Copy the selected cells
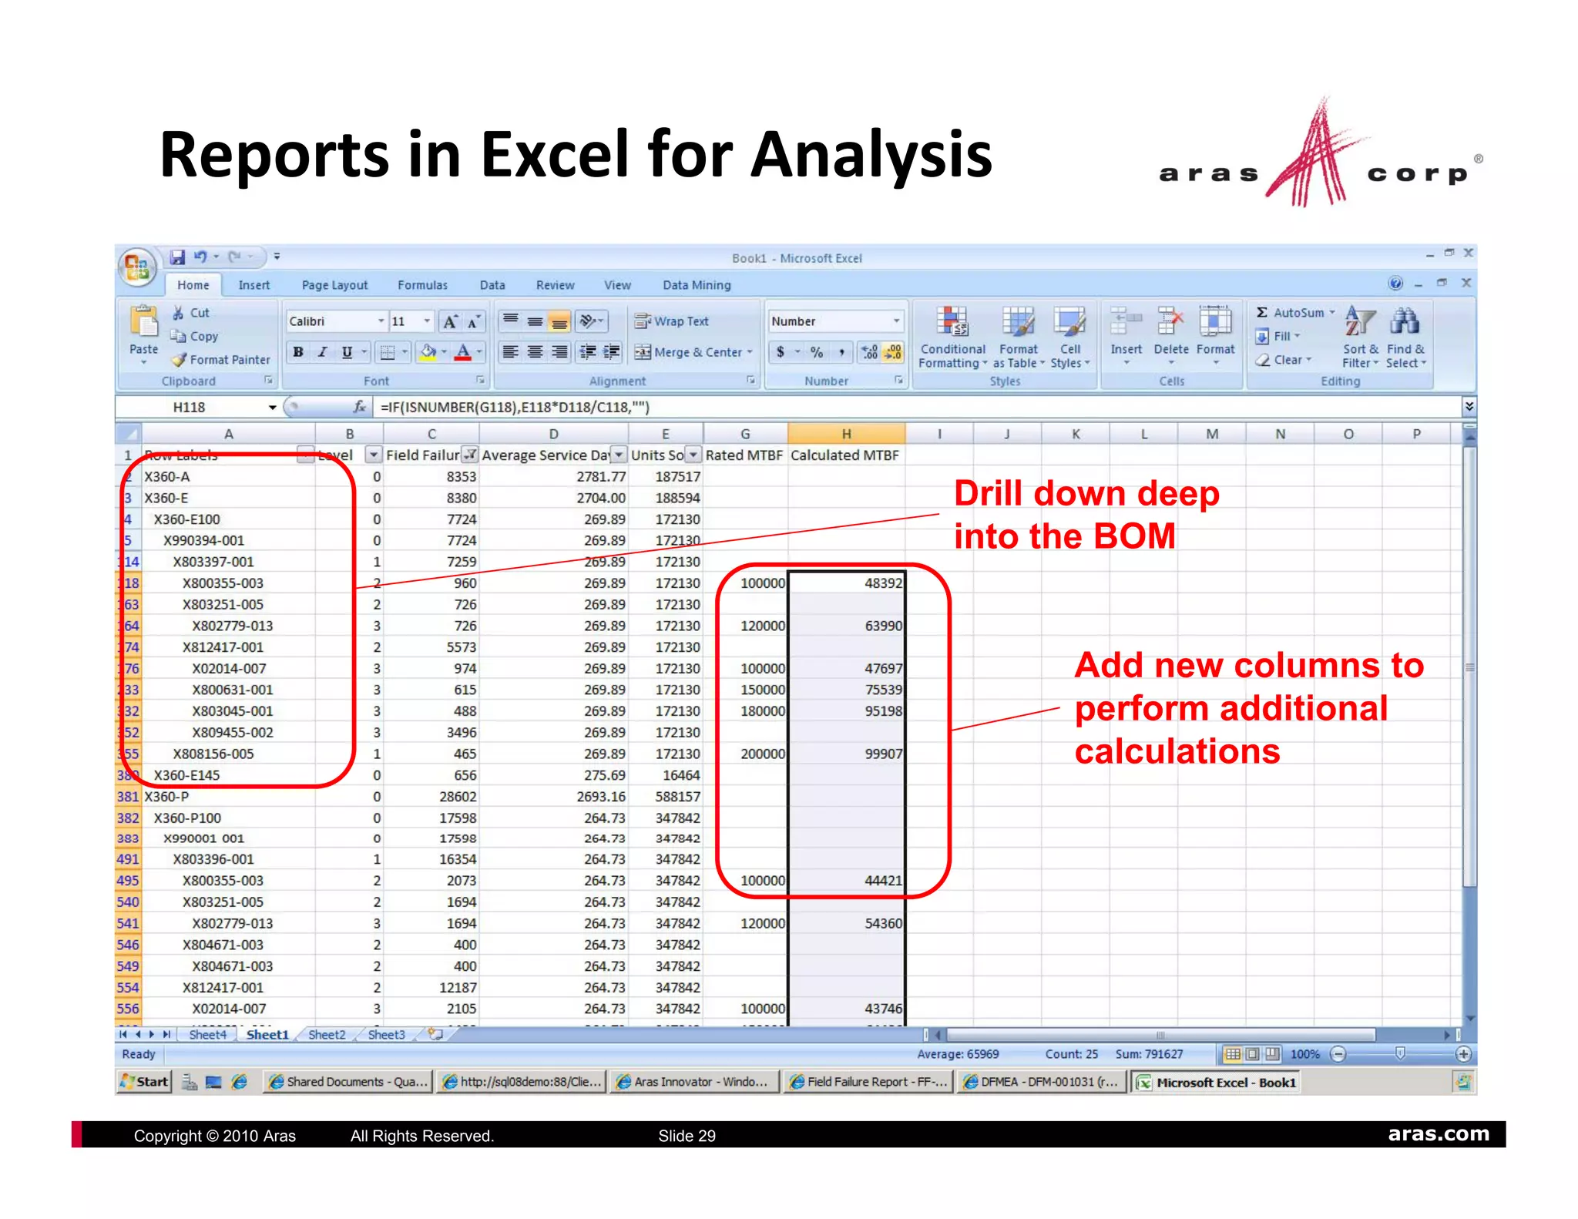 click(x=178, y=336)
